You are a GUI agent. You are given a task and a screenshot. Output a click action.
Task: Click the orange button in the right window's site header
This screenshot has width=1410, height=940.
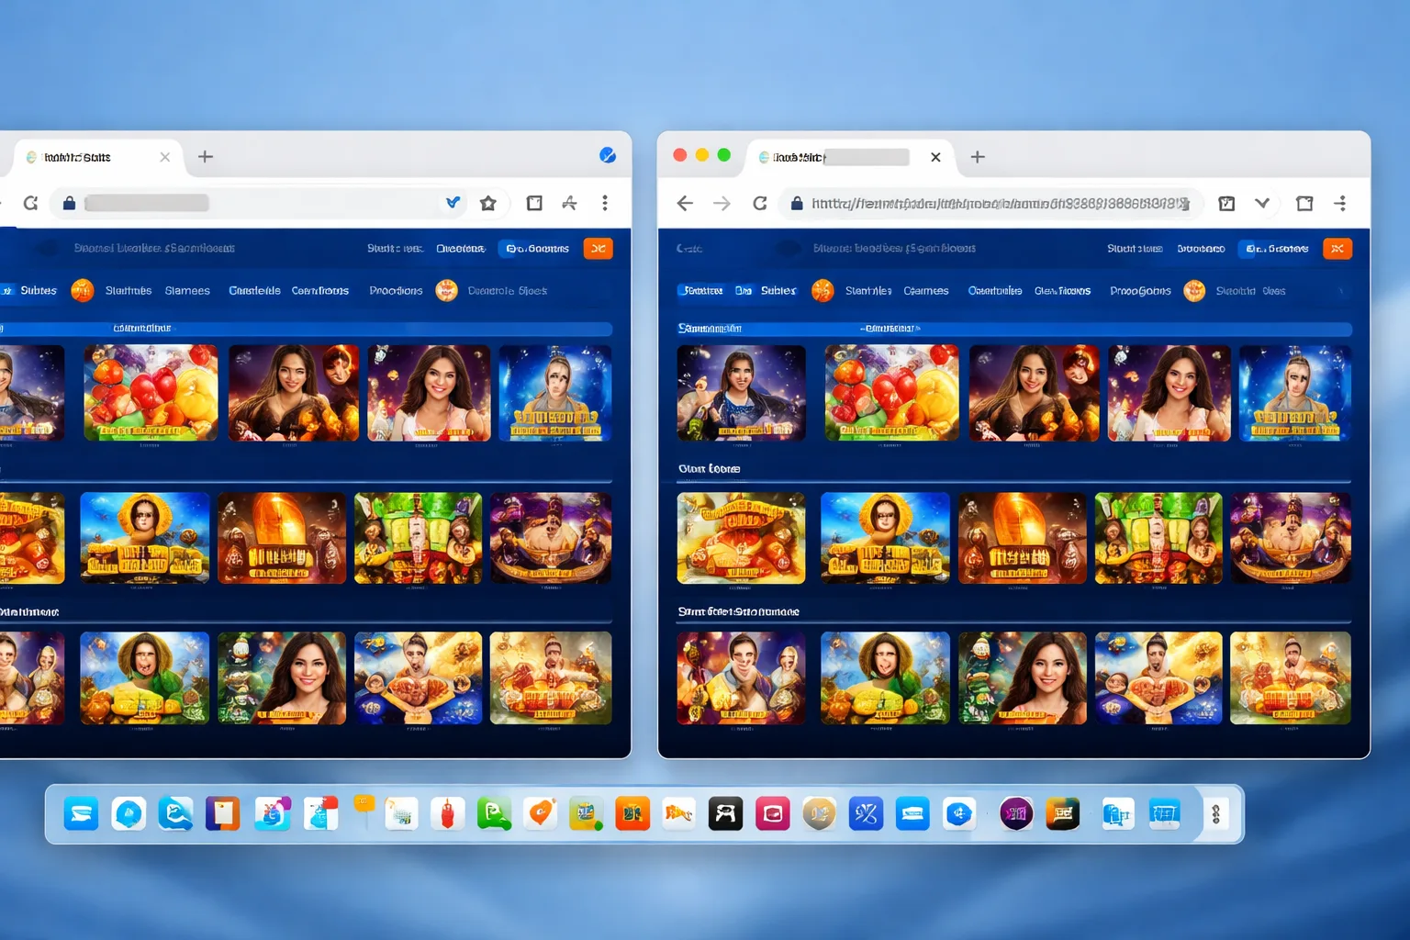[1337, 248]
